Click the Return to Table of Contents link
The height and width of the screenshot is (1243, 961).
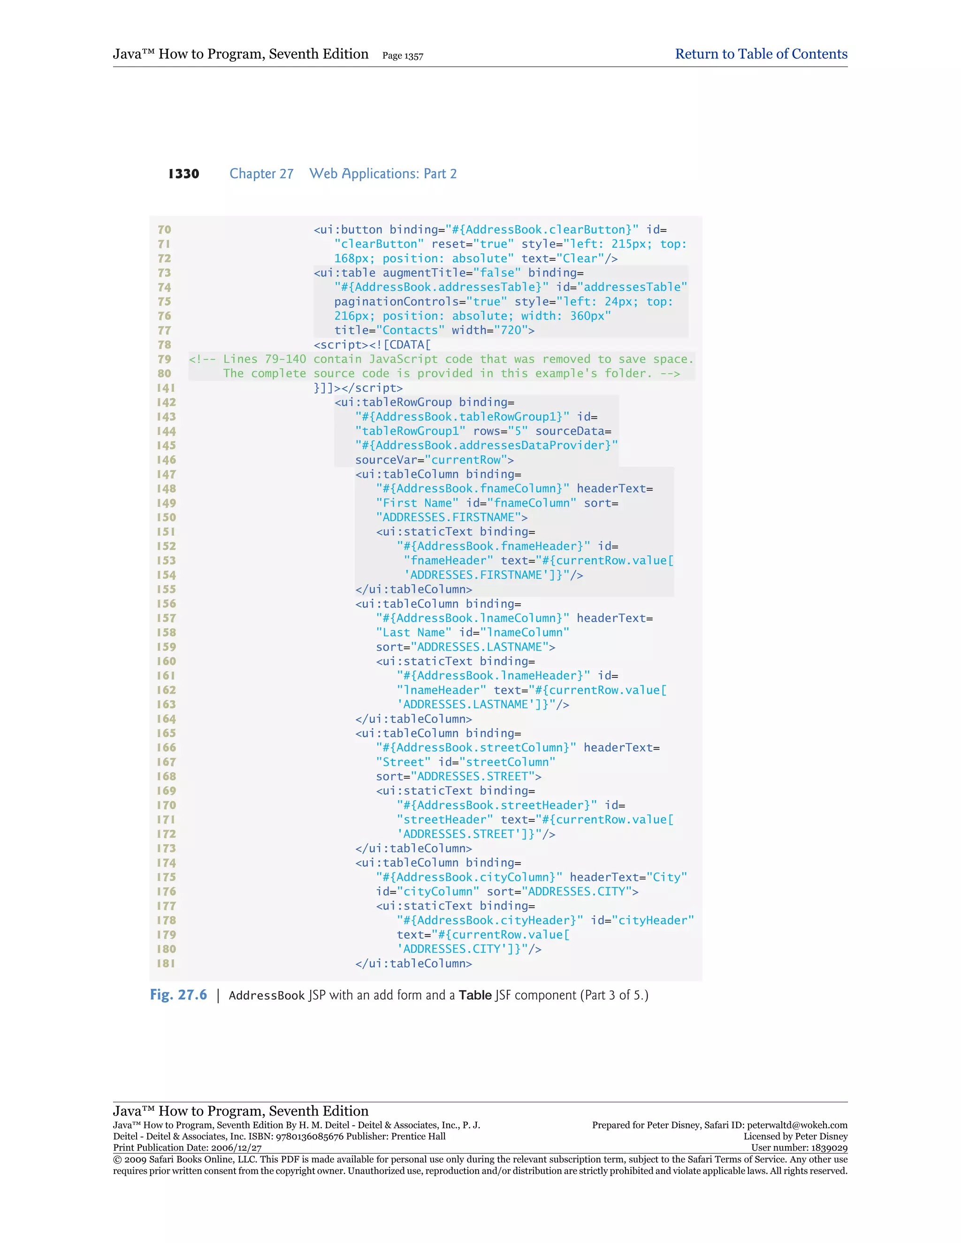click(761, 54)
